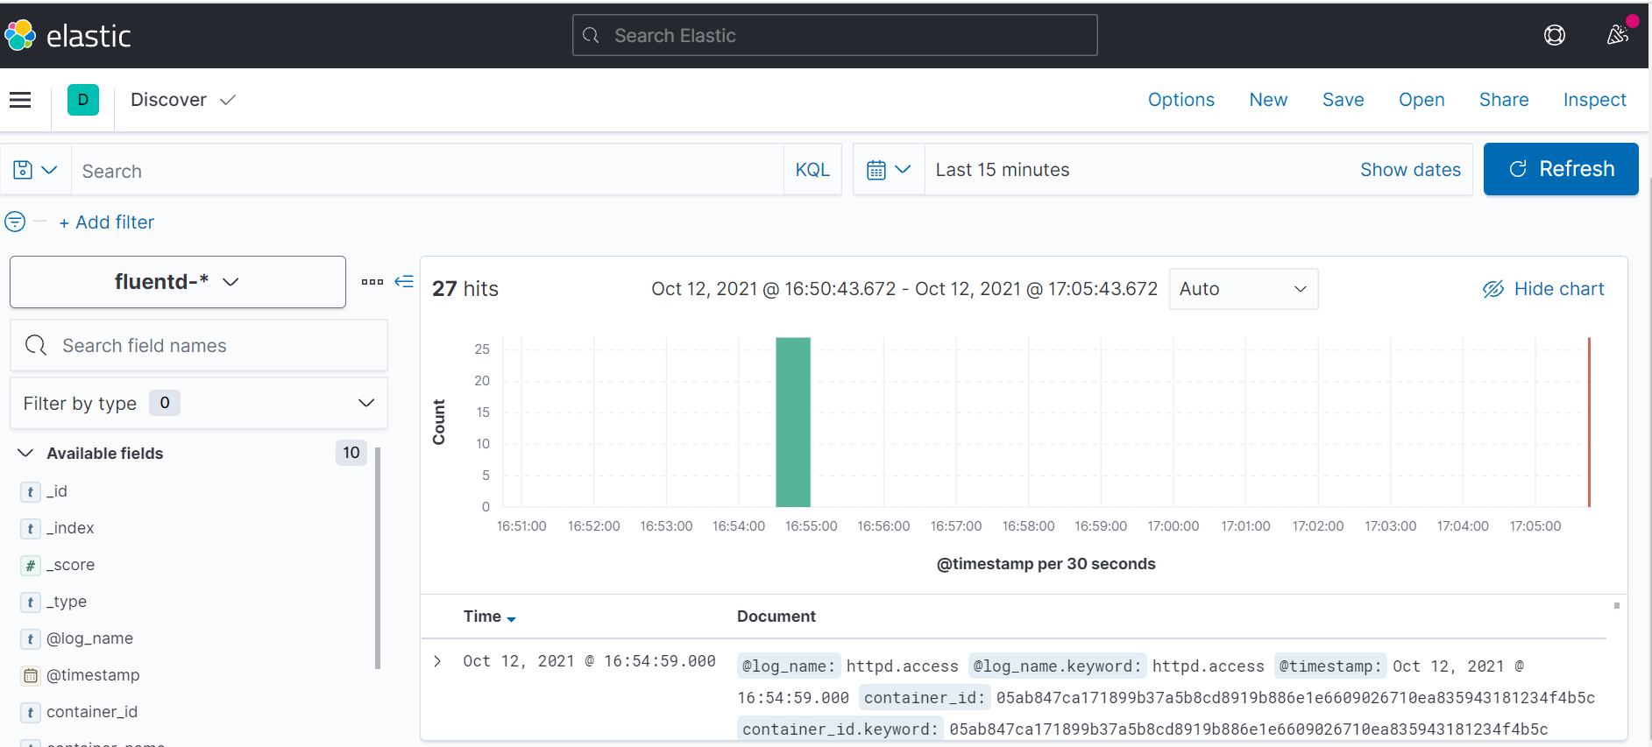Click the string type icon for _type
This screenshot has height=747, width=1652.
click(x=31, y=602)
